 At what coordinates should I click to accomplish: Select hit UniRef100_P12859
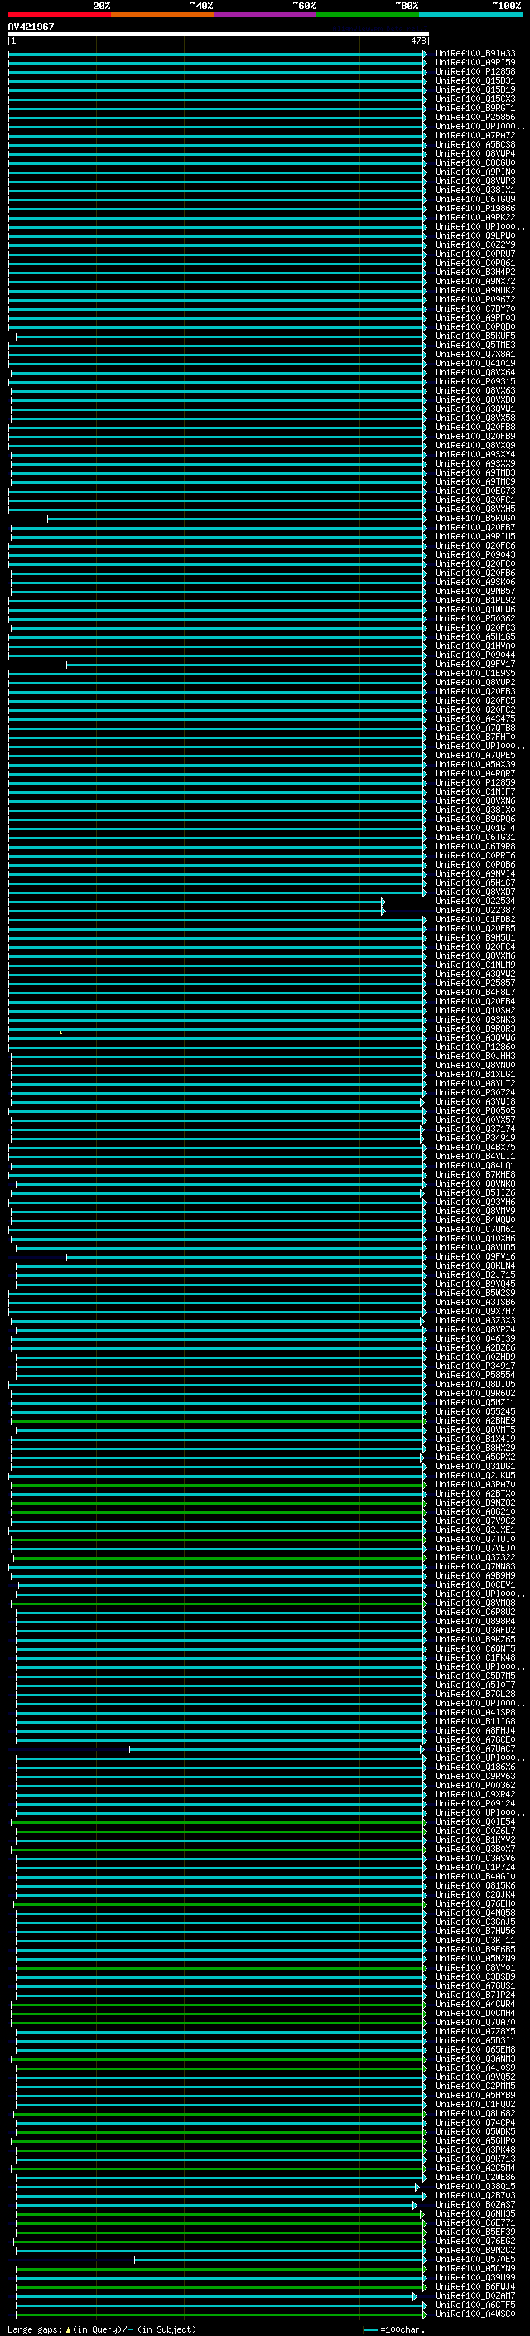click(x=475, y=782)
